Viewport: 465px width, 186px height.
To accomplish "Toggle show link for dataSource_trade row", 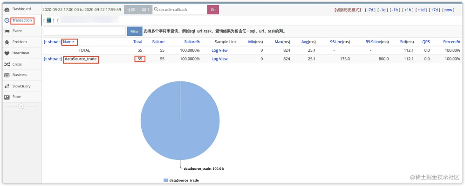I will (x=53, y=59).
